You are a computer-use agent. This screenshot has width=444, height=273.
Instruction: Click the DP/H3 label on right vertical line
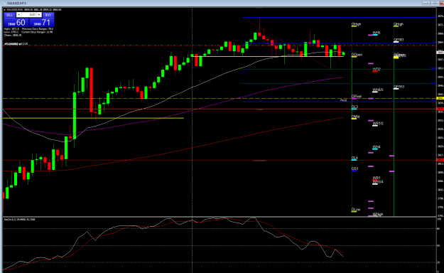pyautogui.click(x=399, y=87)
